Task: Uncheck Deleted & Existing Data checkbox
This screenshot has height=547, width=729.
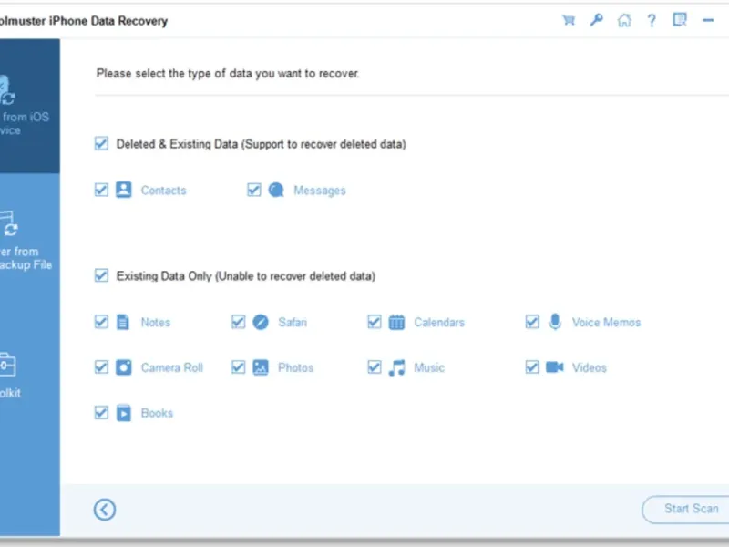Action: [x=101, y=144]
